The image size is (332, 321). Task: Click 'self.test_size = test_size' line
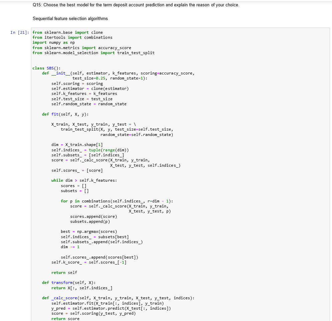[x=82, y=99]
